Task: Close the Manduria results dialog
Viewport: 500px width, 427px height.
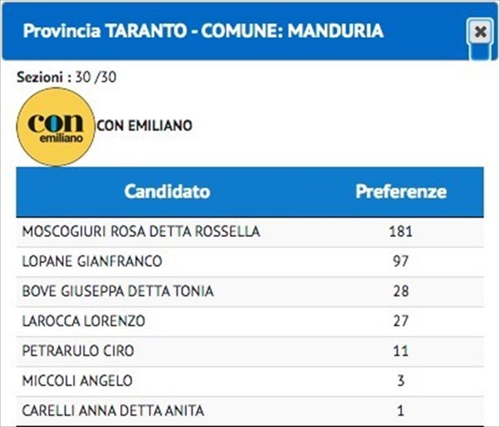Action: [x=480, y=32]
